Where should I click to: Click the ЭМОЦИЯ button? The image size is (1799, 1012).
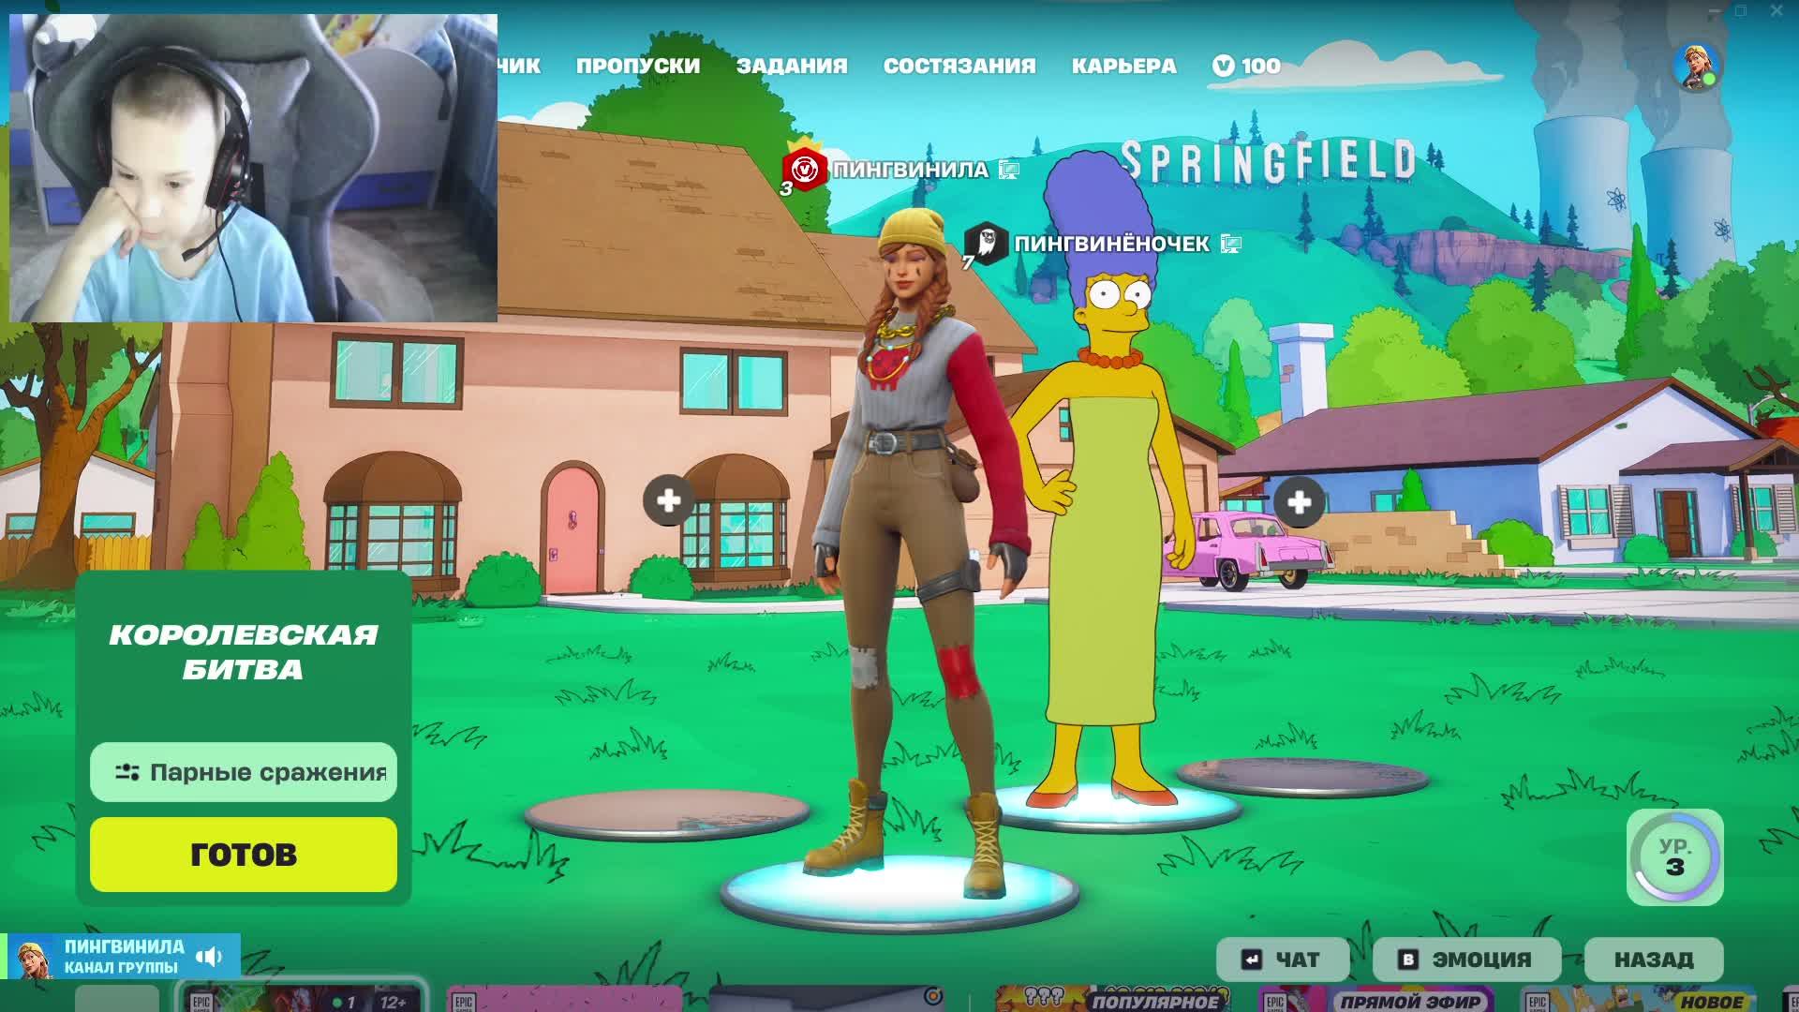(x=1466, y=960)
